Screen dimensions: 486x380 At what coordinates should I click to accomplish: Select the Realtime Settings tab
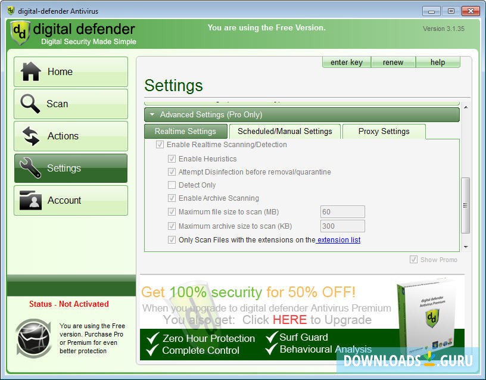(x=185, y=132)
